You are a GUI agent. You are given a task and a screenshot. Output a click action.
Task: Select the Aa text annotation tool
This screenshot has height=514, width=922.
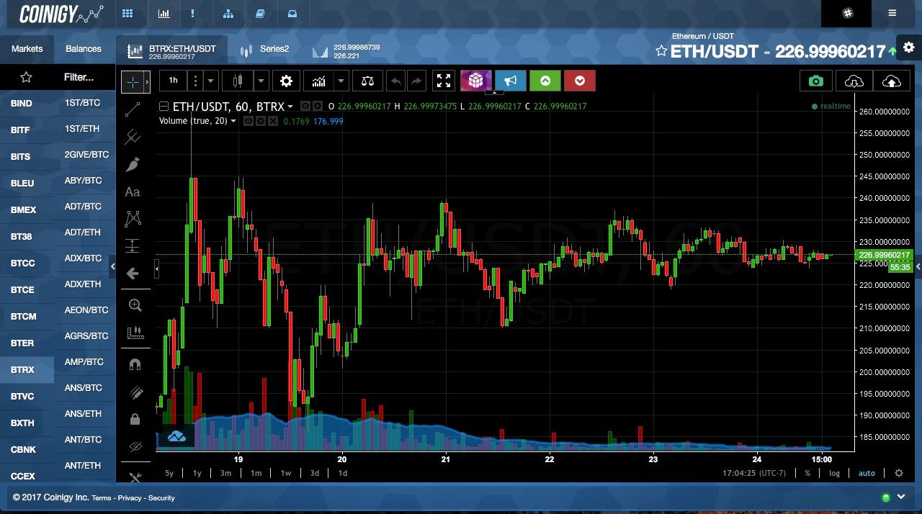point(133,192)
